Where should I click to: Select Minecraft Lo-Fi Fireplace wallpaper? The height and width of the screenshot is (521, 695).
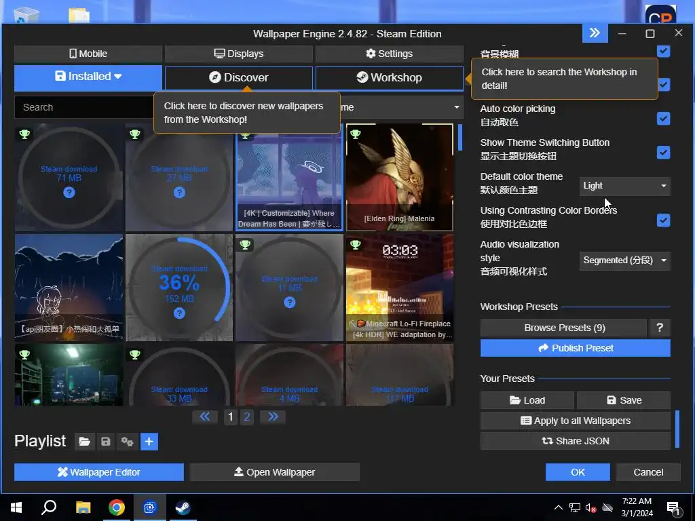[x=400, y=288]
